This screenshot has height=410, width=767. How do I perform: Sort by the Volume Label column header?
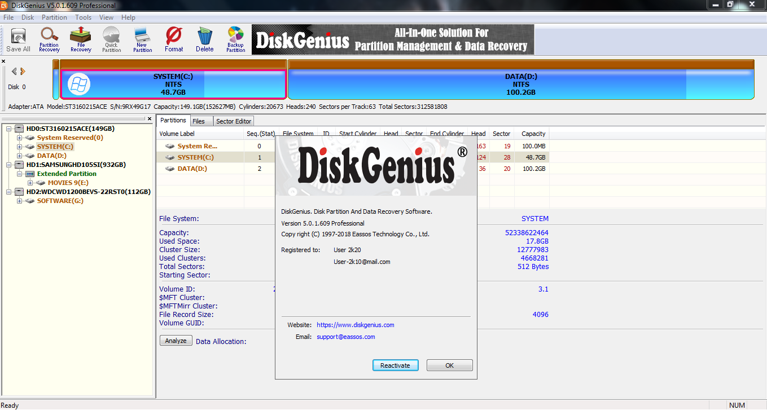click(200, 134)
